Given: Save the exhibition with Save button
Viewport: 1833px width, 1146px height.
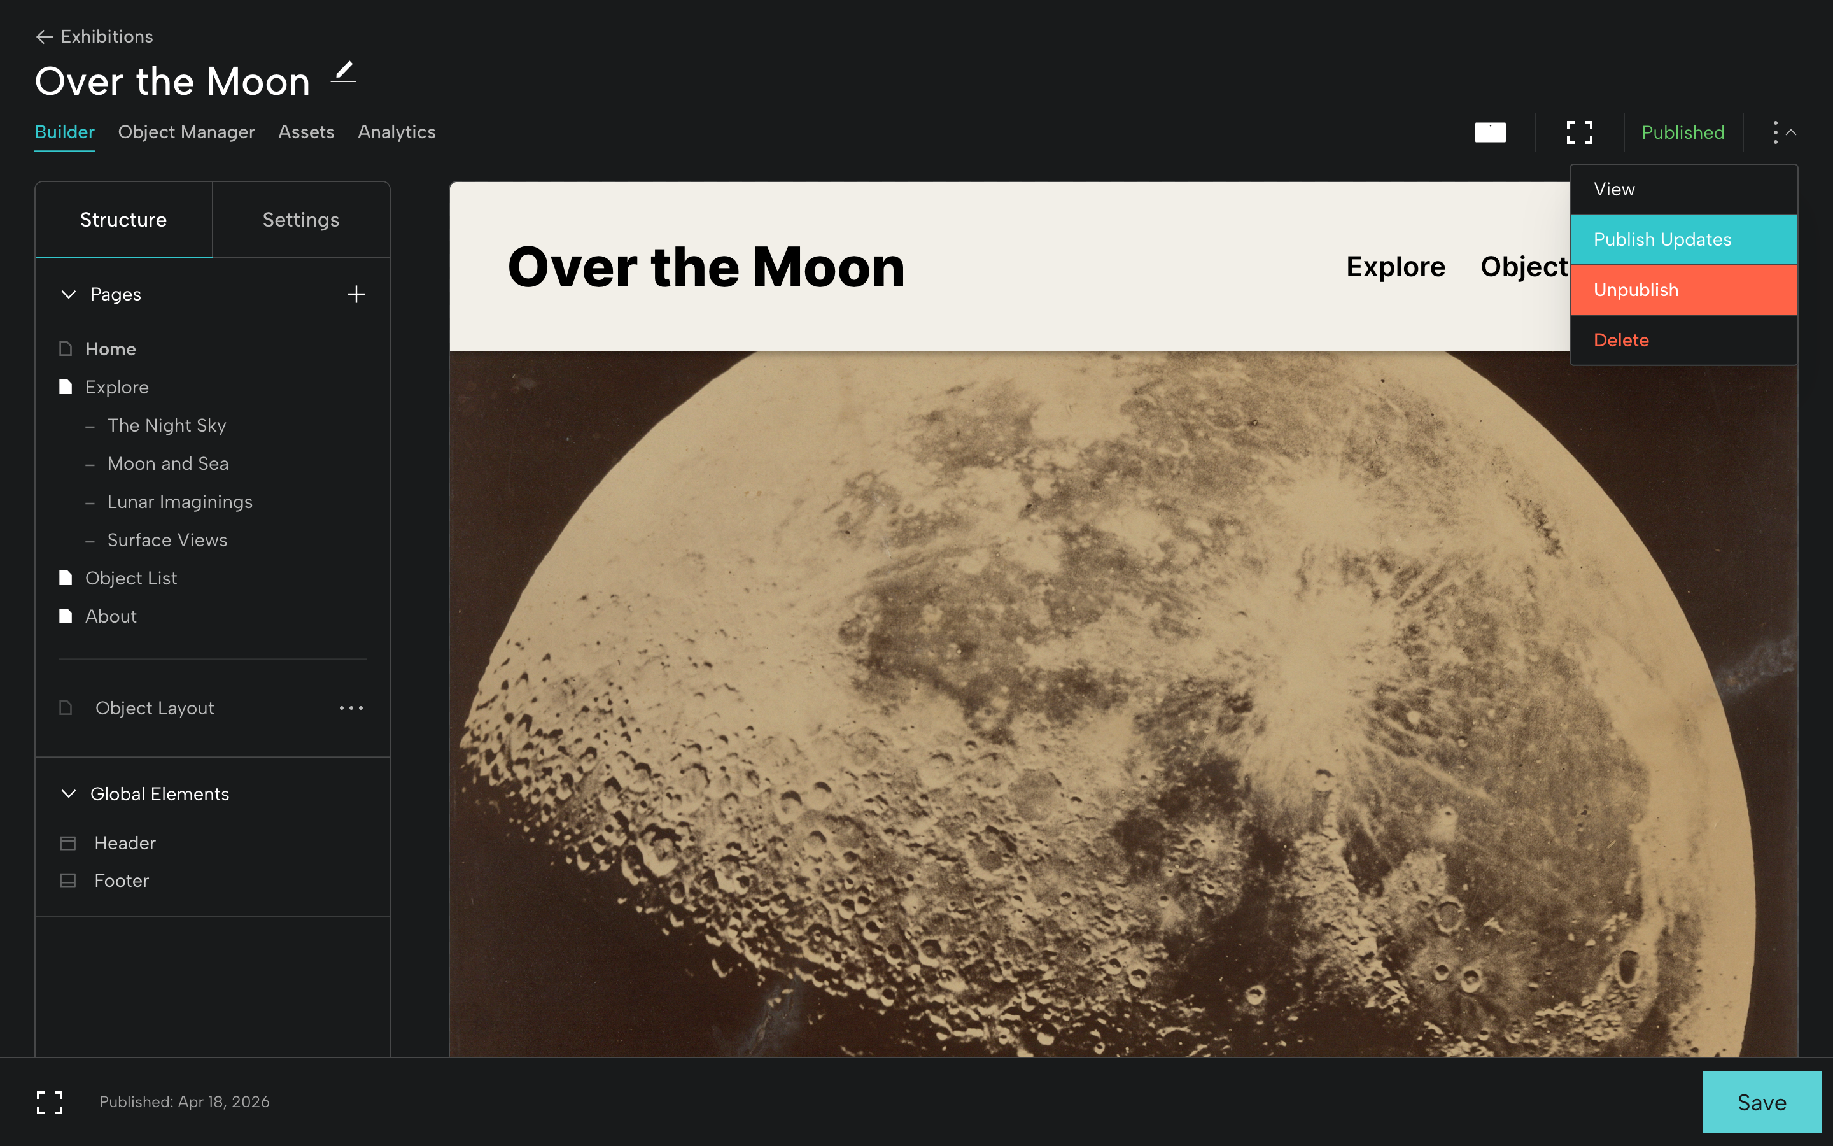Looking at the screenshot, I should (x=1762, y=1102).
